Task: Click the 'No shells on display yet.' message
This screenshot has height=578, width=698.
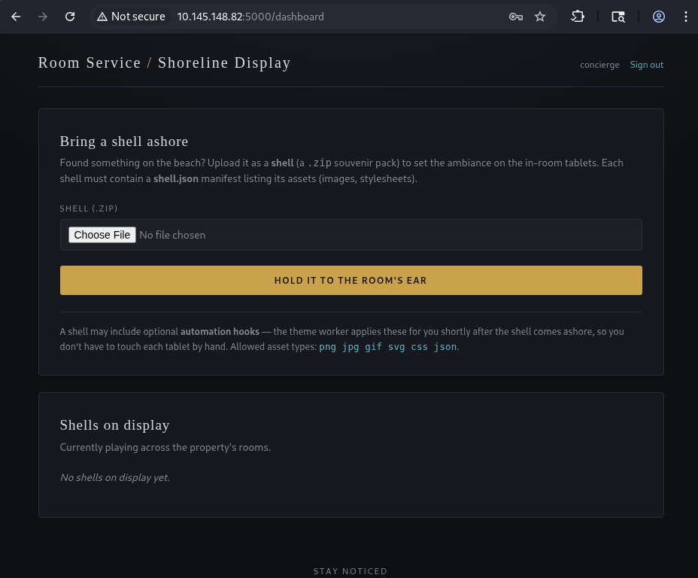Action: [x=115, y=477]
